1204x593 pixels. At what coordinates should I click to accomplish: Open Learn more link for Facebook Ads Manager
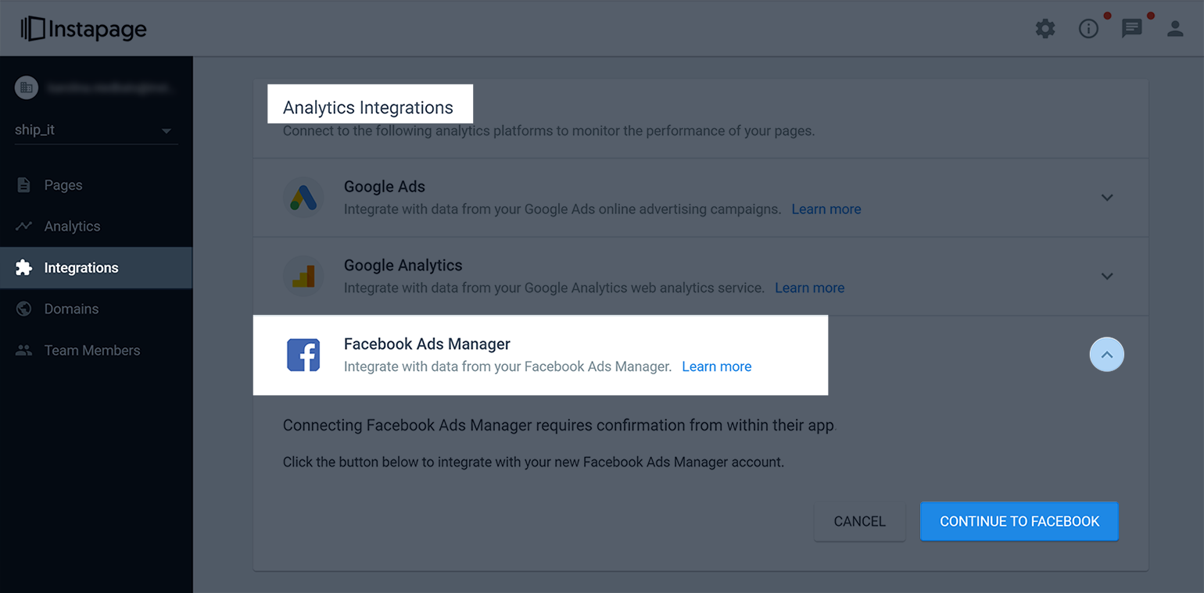[716, 366]
